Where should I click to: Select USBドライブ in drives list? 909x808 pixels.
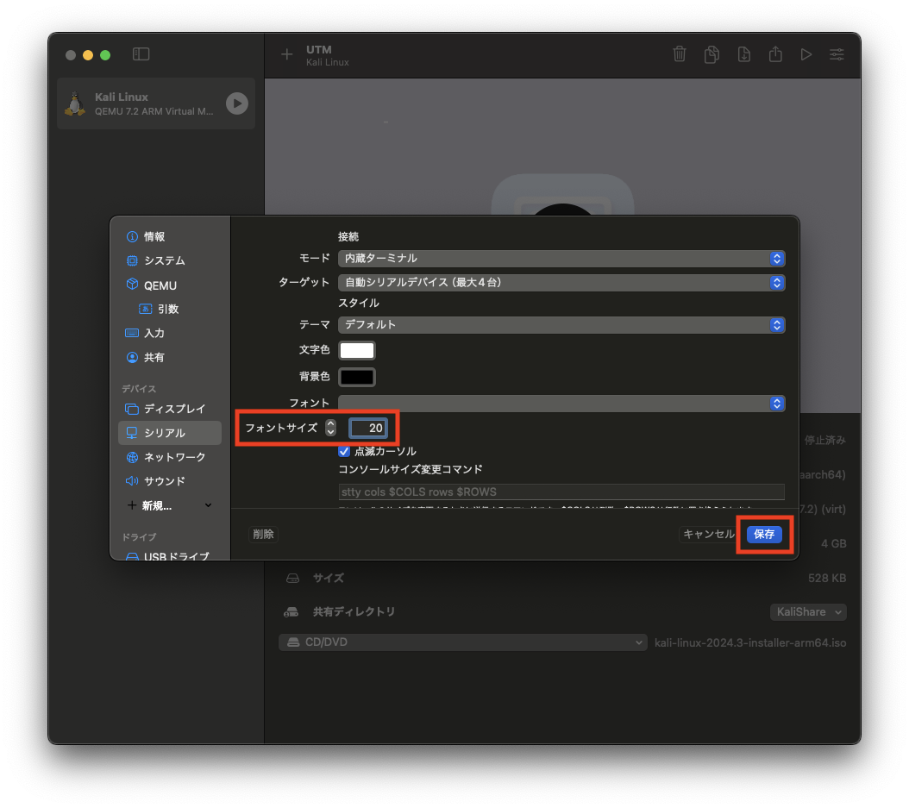(x=168, y=555)
